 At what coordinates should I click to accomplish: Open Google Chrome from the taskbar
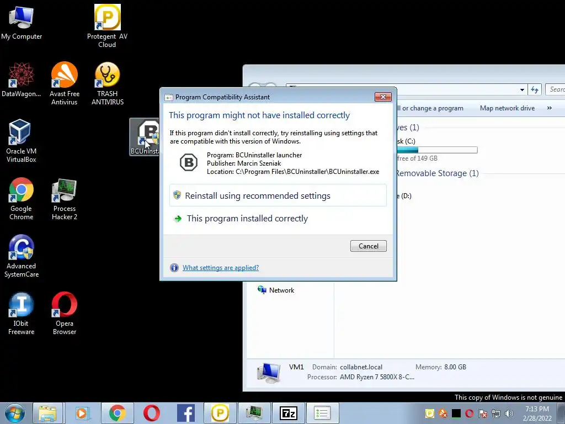click(117, 413)
